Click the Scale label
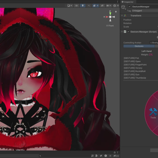The width and height of the screenshot is (158, 158). tap(126, 27)
